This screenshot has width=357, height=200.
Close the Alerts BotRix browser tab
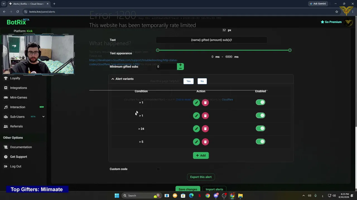(47, 4)
